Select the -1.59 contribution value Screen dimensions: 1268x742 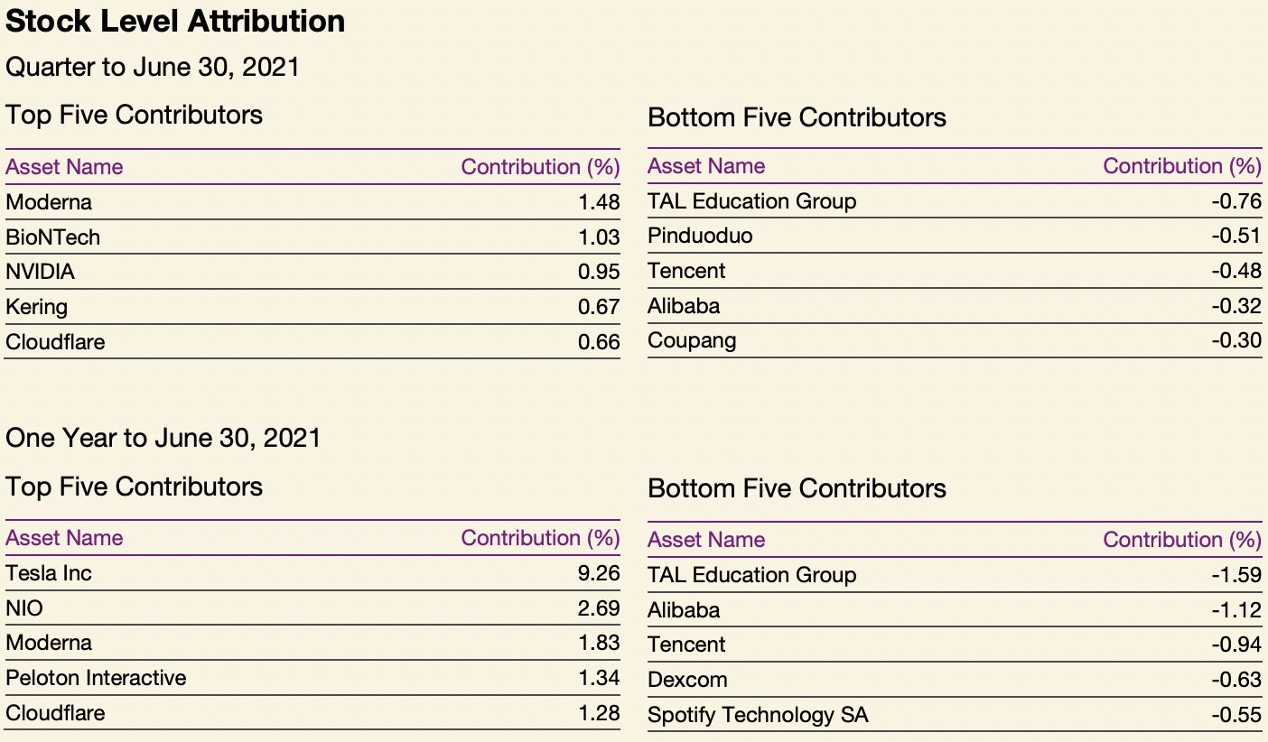(x=1236, y=575)
